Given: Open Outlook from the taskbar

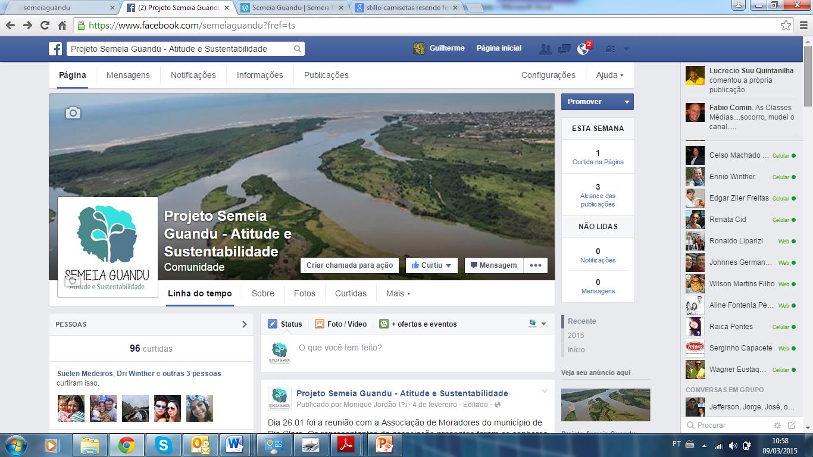Looking at the screenshot, I should (x=200, y=445).
